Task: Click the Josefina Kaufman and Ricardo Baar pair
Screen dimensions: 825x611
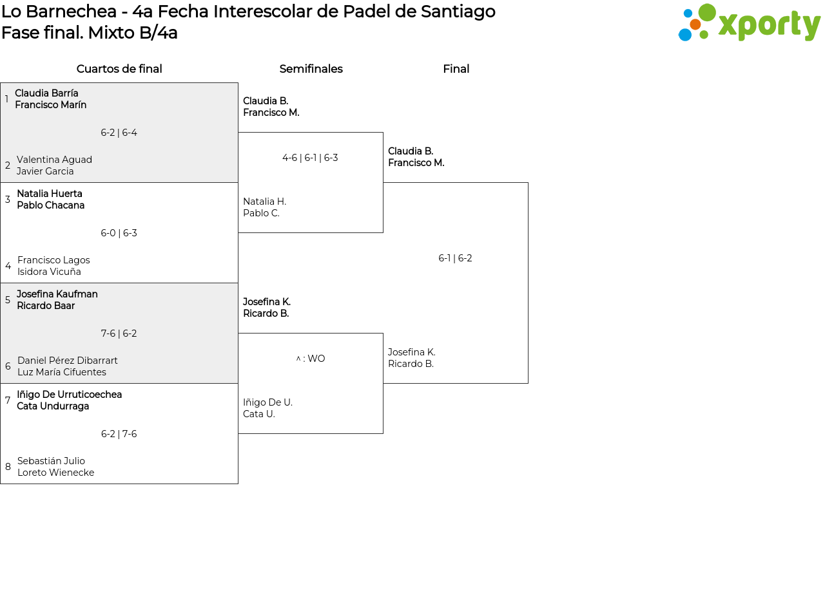Action: [x=57, y=300]
